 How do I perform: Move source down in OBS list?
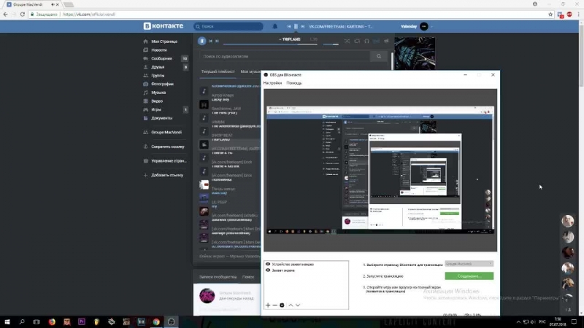[x=298, y=305]
